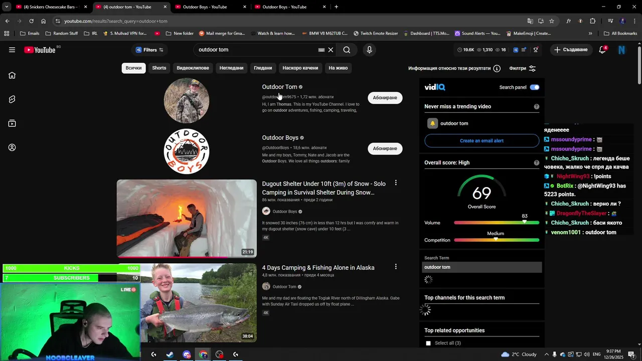Subscribe to the Outdoor Boys channel
The height and width of the screenshot is (361, 642).
[385, 148]
